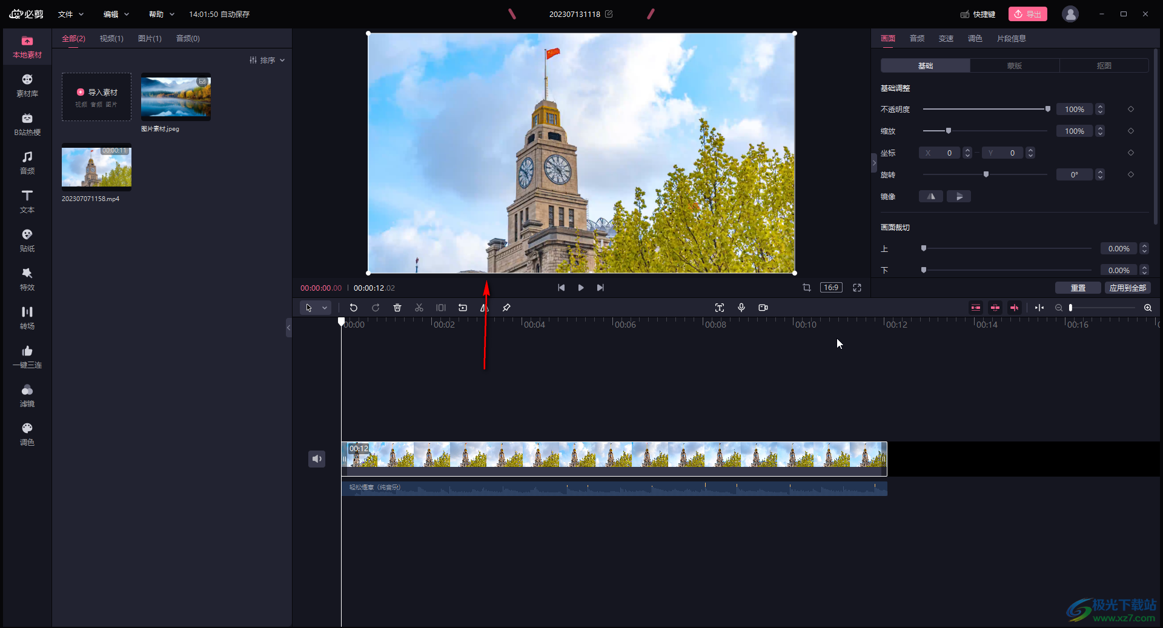
Task: Open the 帮助 menu dropdown
Action: pos(162,14)
